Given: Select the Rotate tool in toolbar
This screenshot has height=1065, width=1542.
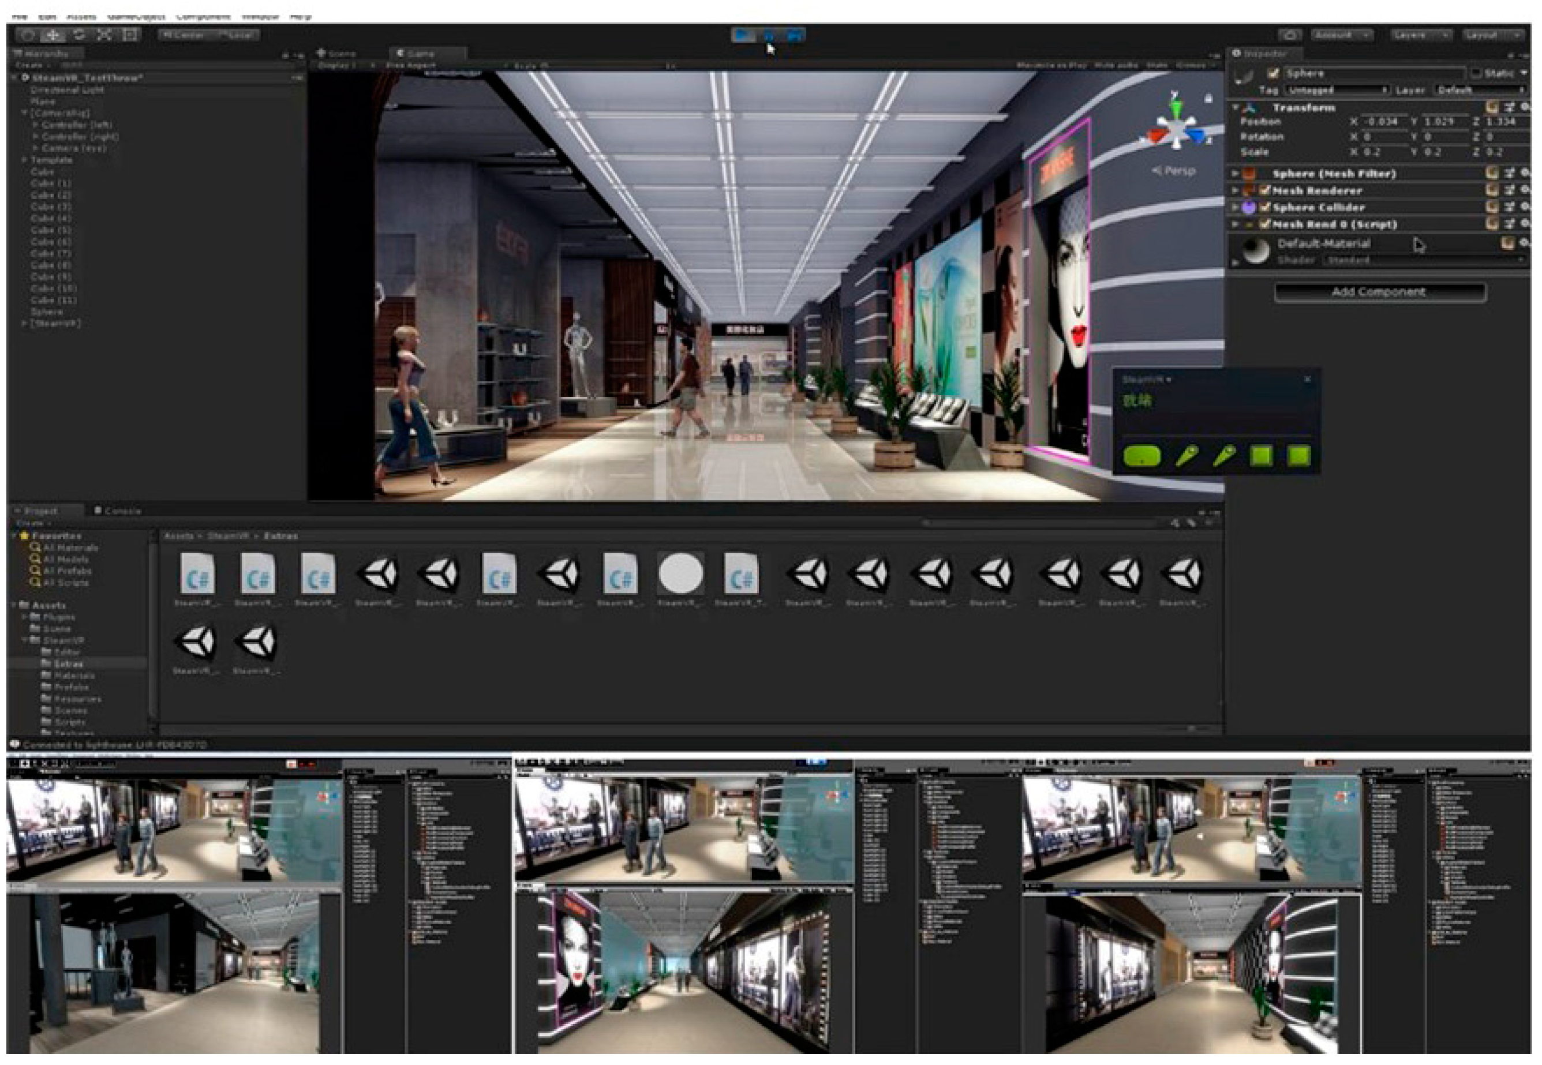Looking at the screenshot, I should coord(78,35).
